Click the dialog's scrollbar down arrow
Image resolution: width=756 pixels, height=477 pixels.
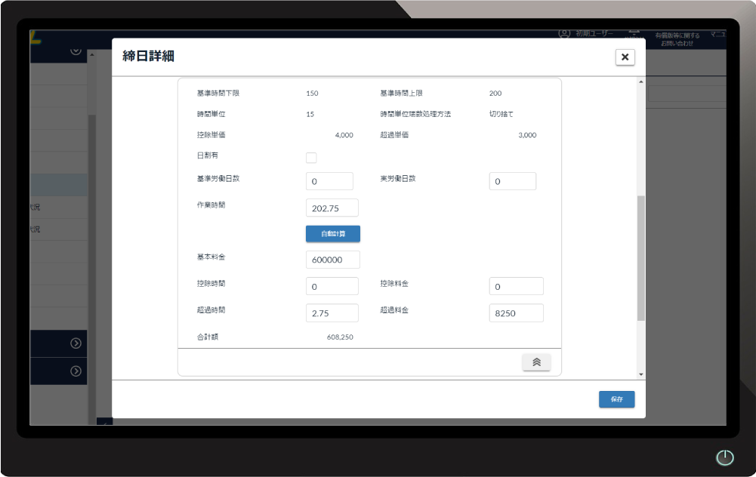pos(641,374)
